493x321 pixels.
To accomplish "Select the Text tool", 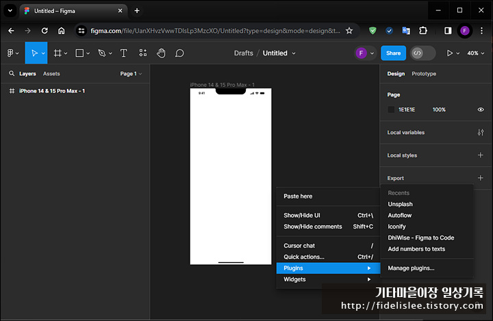I will [x=123, y=53].
